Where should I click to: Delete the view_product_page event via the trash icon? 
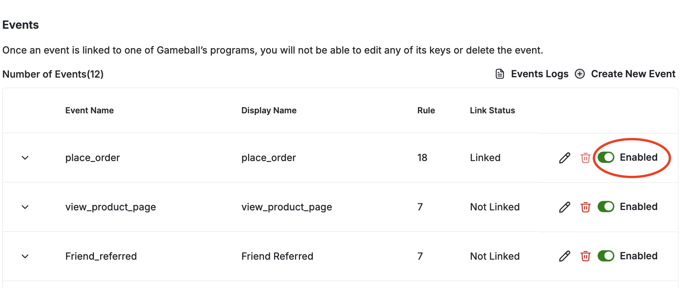point(585,207)
